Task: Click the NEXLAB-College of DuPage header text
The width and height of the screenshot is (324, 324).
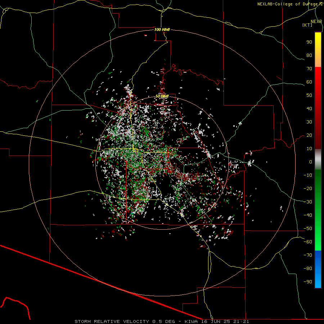Action: pos(290,4)
